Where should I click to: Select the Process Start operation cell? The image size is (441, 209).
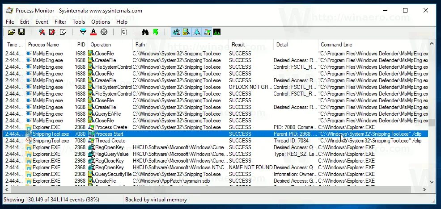110,134
